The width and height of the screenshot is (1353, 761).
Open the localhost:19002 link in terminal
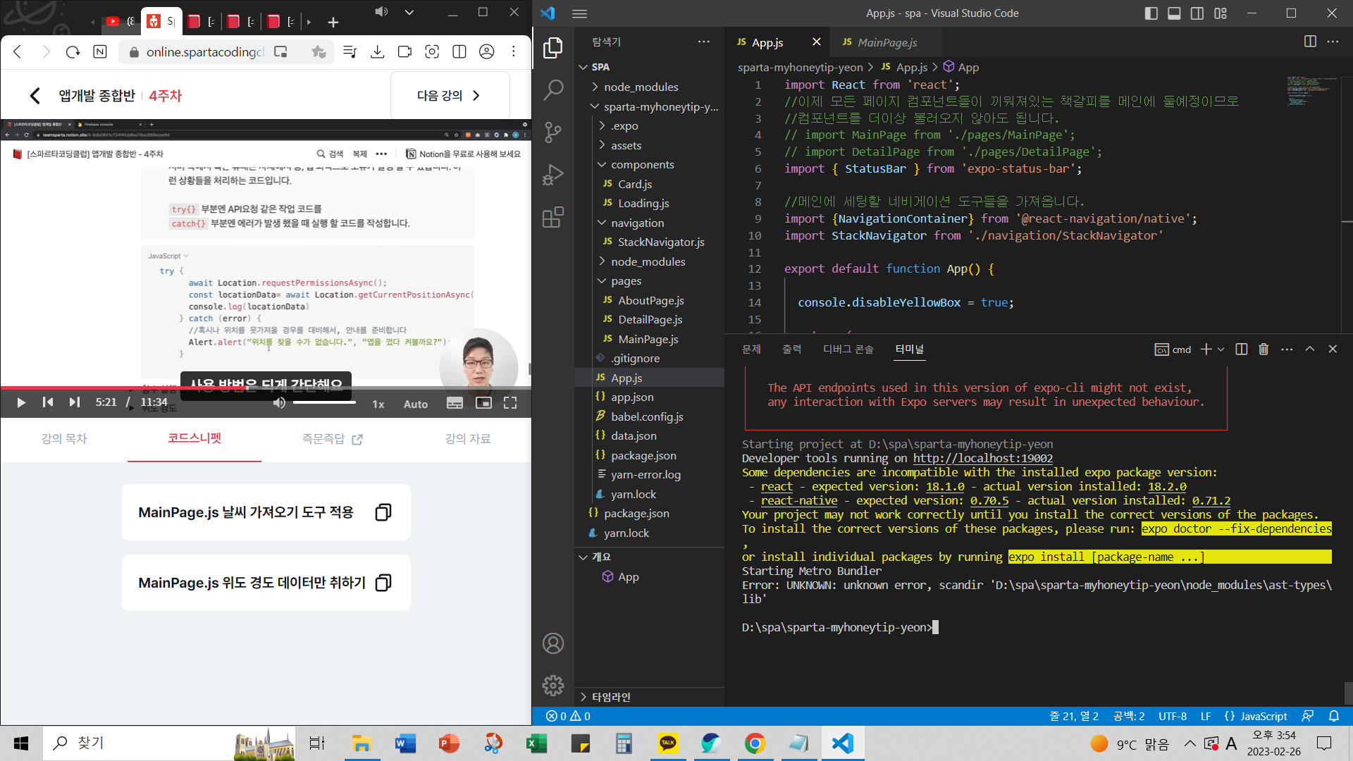point(983,459)
